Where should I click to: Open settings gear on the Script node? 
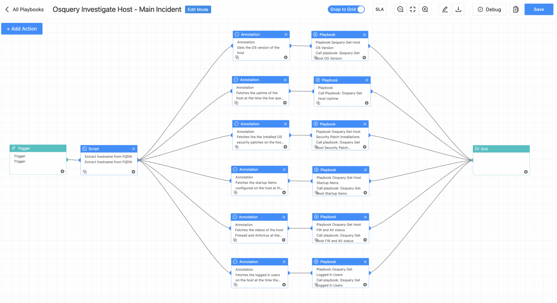133,172
